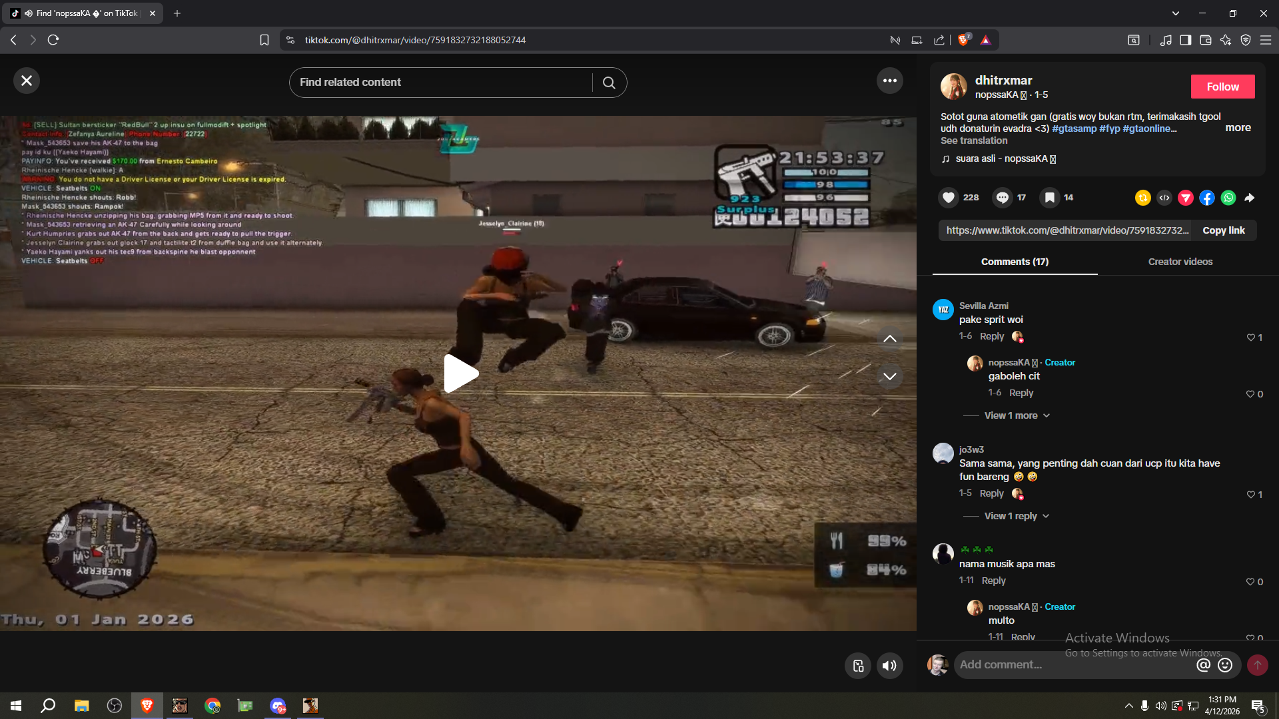Reload the page

click(53, 40)
